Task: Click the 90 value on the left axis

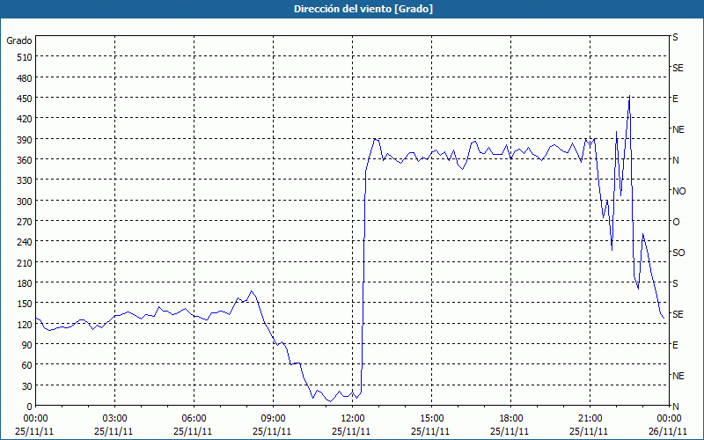Action: pos(27,345)
